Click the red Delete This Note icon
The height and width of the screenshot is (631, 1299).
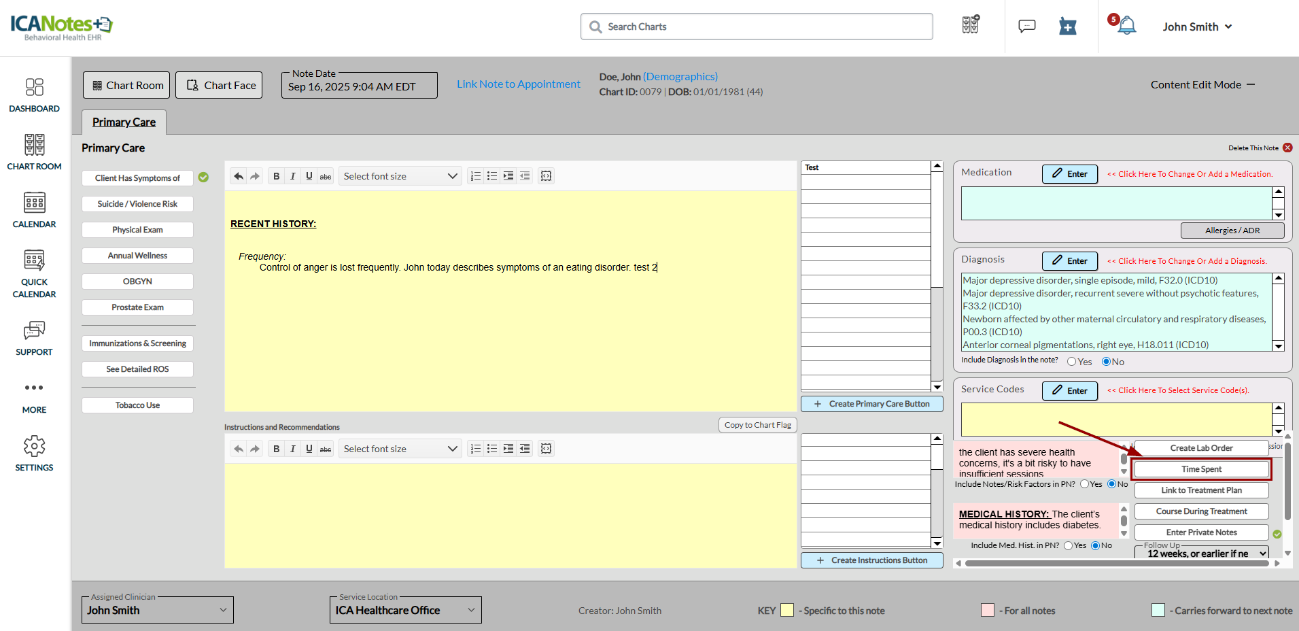[x=1287, y=148]
